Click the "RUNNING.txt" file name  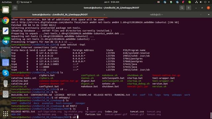(122, 95)
